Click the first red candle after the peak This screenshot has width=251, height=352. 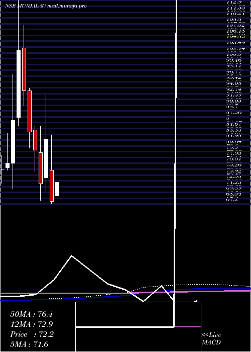pos(24,69)
